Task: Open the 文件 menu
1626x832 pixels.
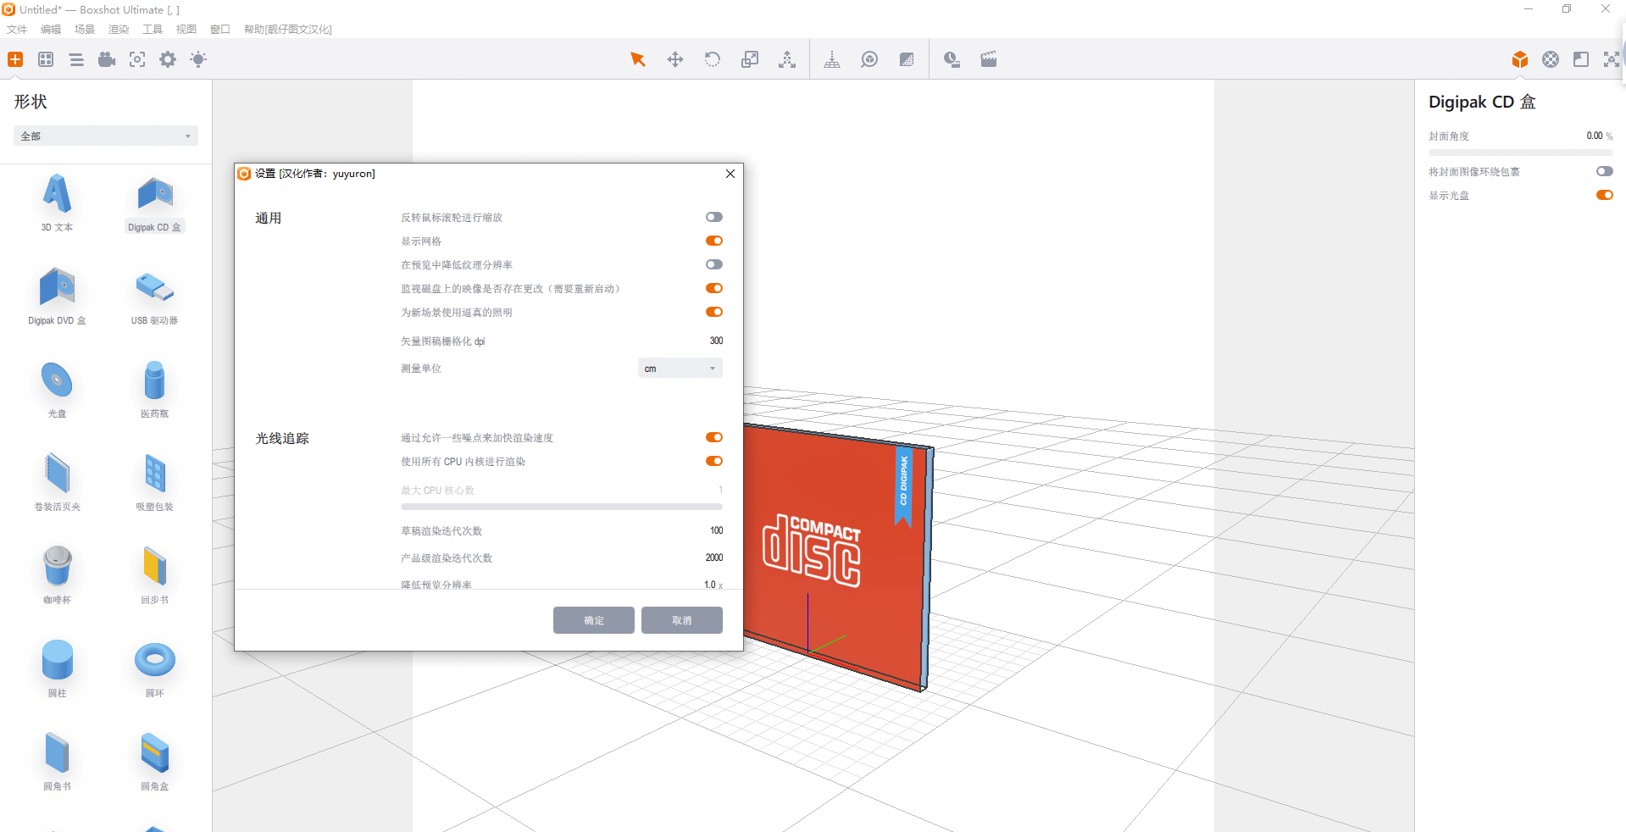Action: click(x=17, y=29)
